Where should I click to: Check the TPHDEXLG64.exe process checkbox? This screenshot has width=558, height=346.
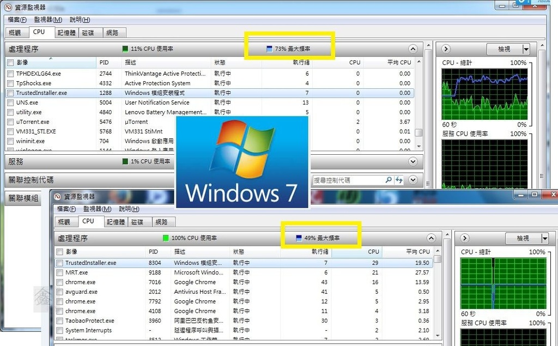(10, 74)
